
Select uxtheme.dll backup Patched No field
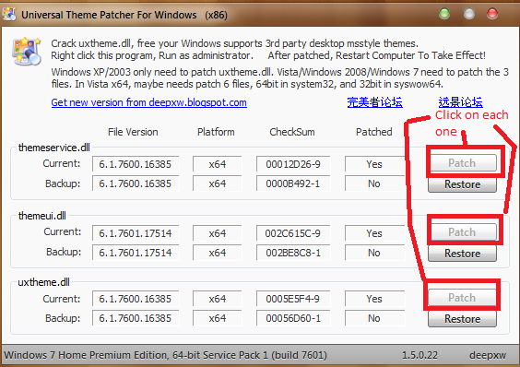tap(374, 318)
